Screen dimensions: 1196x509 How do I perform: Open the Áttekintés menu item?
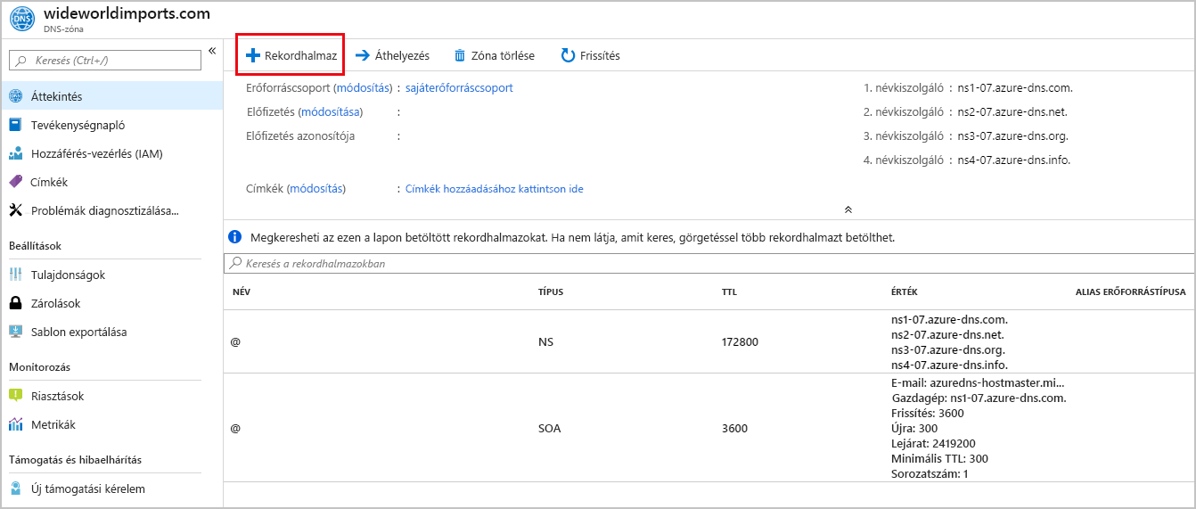pyautogui.click(x=111, y=96)
